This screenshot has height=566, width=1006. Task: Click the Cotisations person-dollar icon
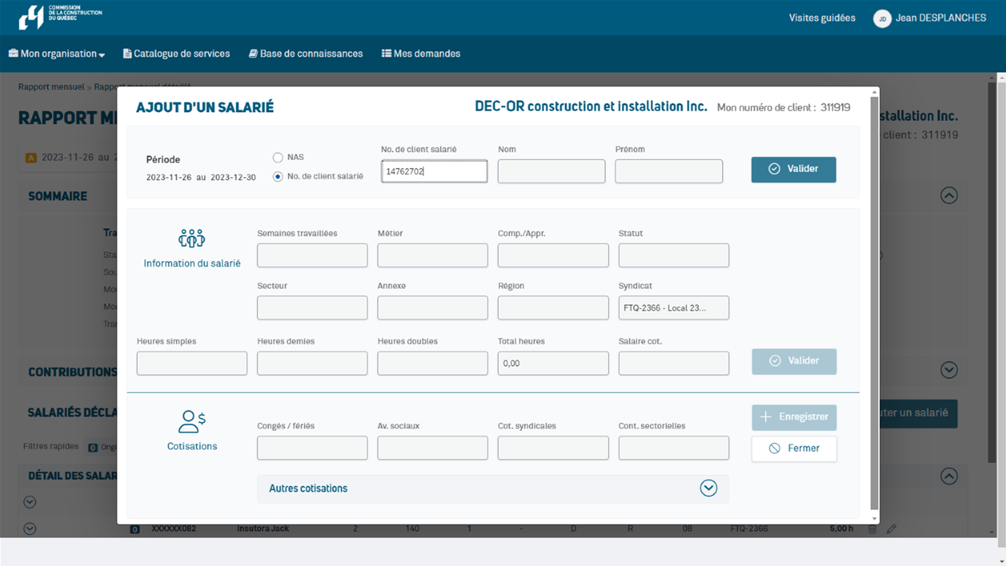(x=192, y=421)
